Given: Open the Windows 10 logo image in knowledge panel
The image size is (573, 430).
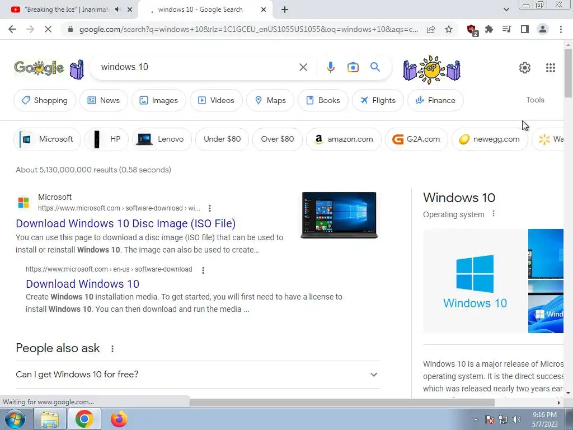Looking at the screenshot, I should (x=475, y=281).
